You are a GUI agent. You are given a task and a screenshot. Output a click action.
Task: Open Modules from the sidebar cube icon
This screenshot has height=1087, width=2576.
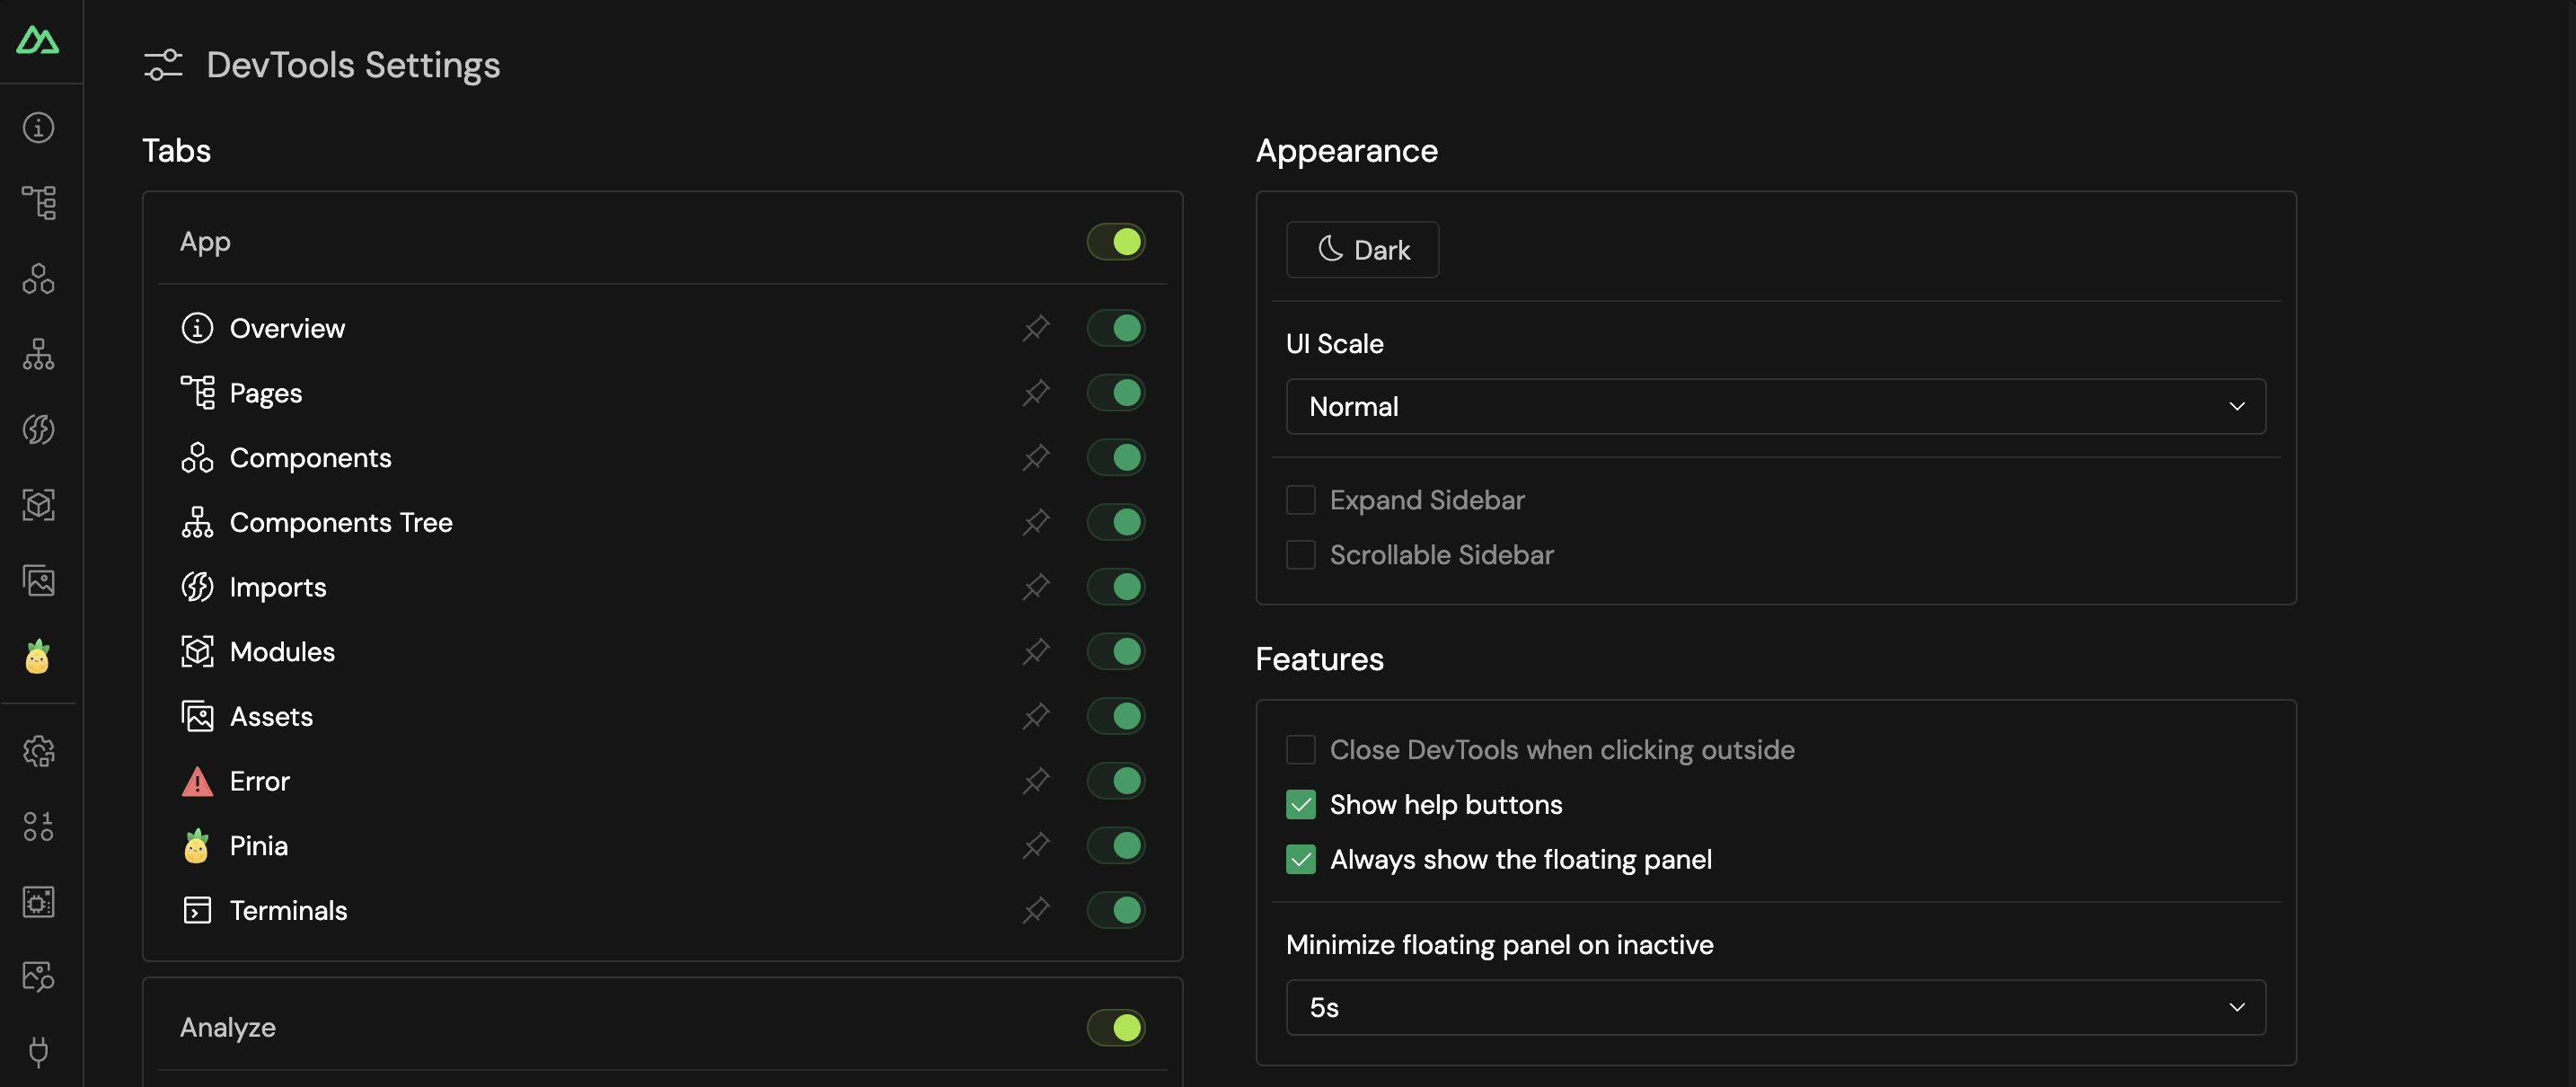(38, 505)
